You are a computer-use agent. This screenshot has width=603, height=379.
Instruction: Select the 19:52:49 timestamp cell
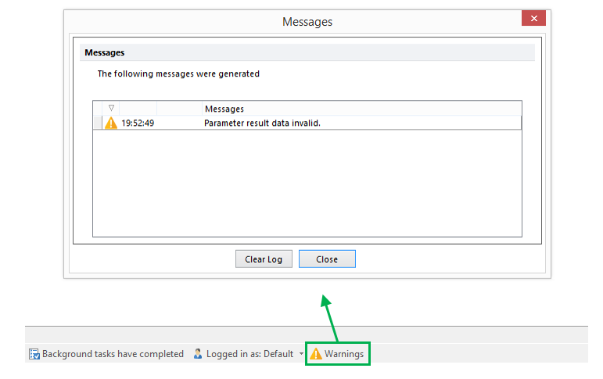pyautogui.click(x=138, y=123)
